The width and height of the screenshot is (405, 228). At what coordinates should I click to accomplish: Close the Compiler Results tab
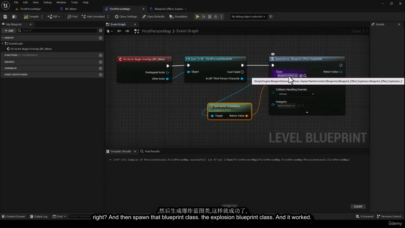click(135, 151)
